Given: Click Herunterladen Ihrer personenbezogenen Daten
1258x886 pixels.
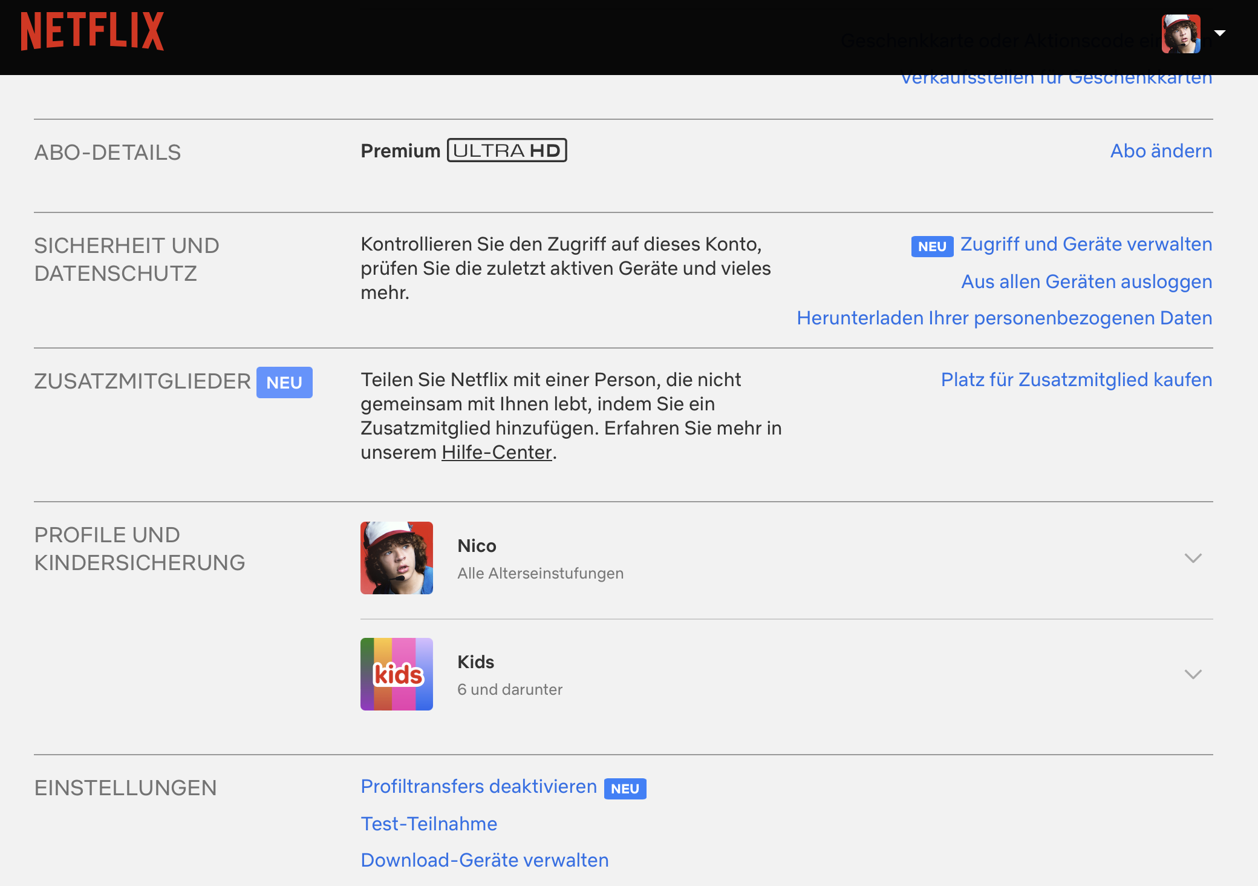Looking at the screenshot, I should click(1004, 318).
